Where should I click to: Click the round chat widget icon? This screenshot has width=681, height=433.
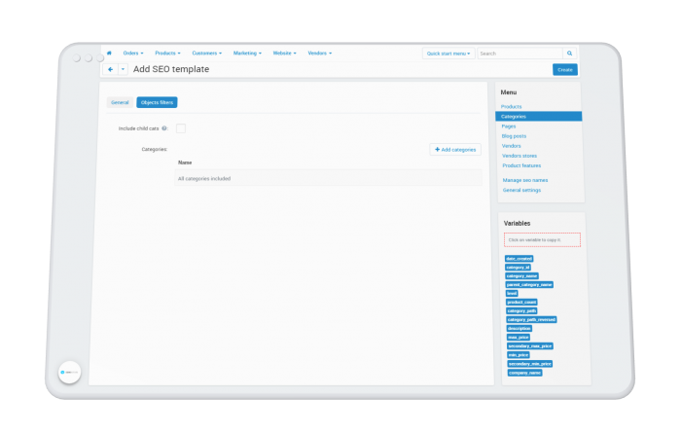[x=69, y=373]
